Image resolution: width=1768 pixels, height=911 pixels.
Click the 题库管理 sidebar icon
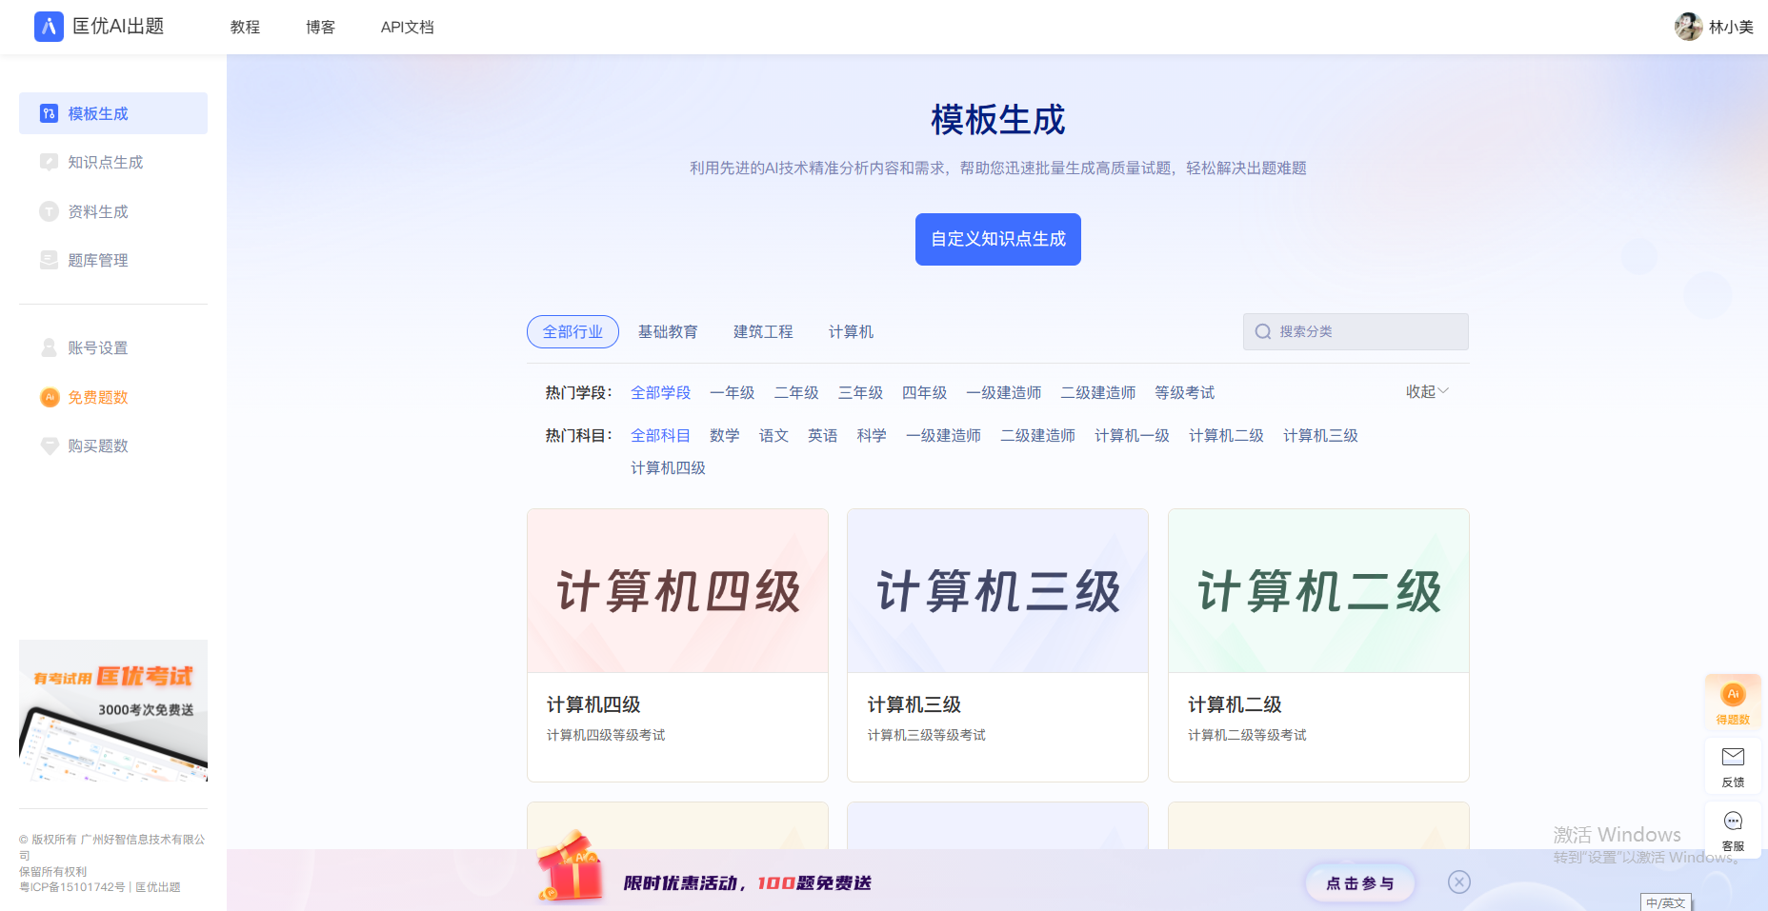[x=49, y=260]
